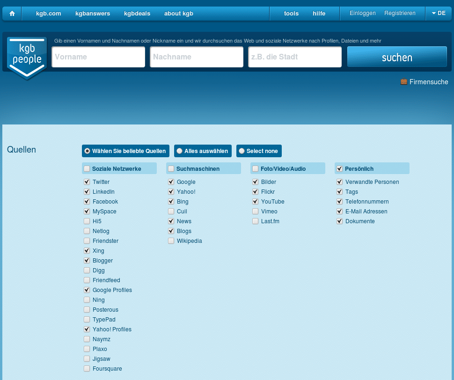This screenshot has width=454, height=380.
Task: Uncheck the News checkbox
Action: [x=171, y=221]
